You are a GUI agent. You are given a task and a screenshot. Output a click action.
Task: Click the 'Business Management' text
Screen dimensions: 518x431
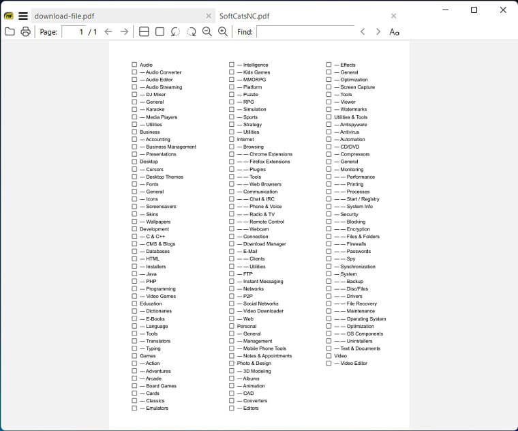click(171, 147)
